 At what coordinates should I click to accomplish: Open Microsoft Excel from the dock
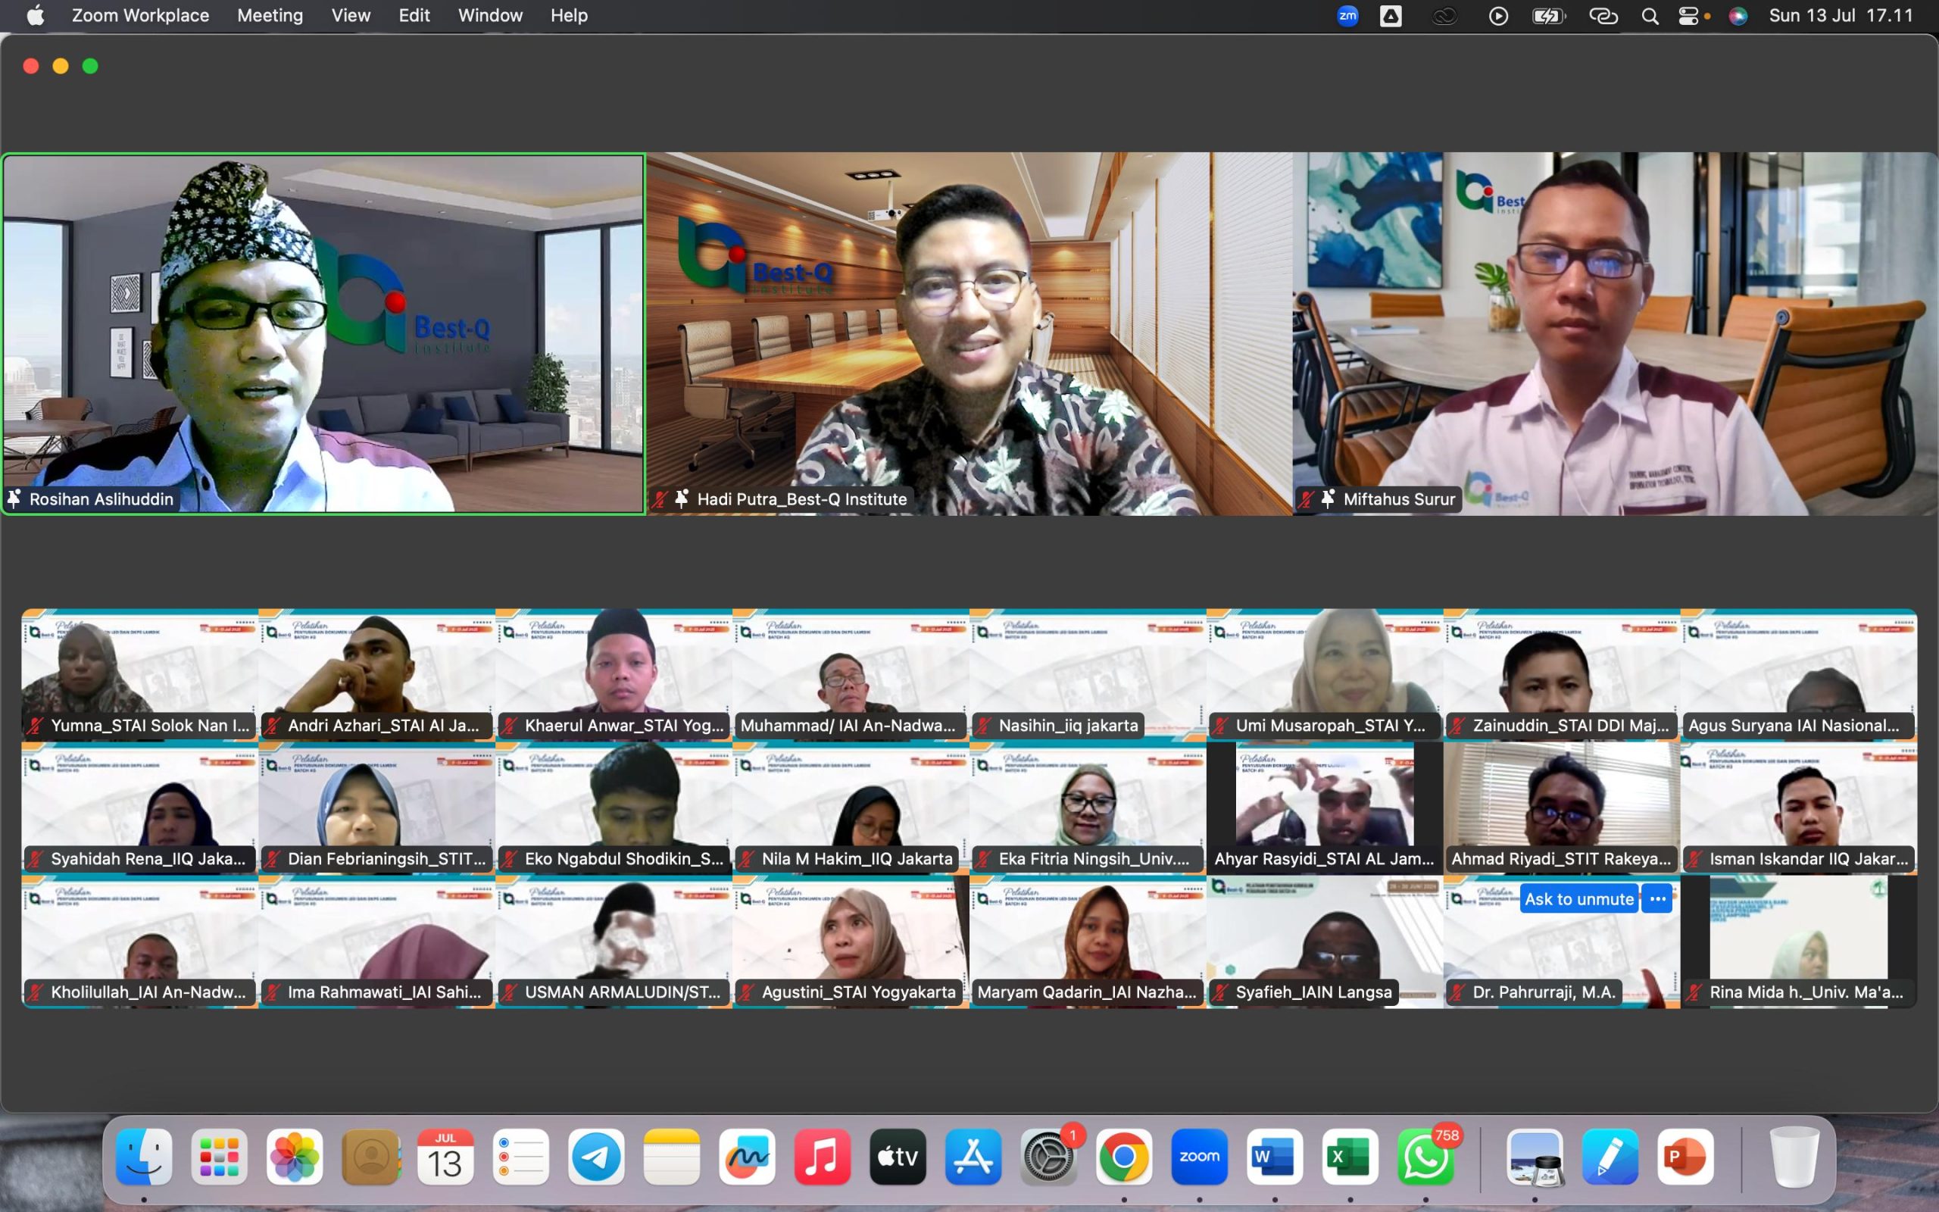pos(1349,1157)
